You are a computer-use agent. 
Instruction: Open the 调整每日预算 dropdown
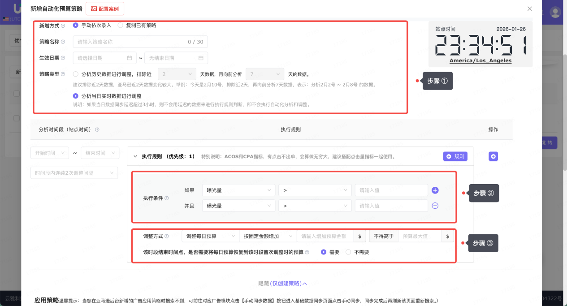click(x=211, y=236)
